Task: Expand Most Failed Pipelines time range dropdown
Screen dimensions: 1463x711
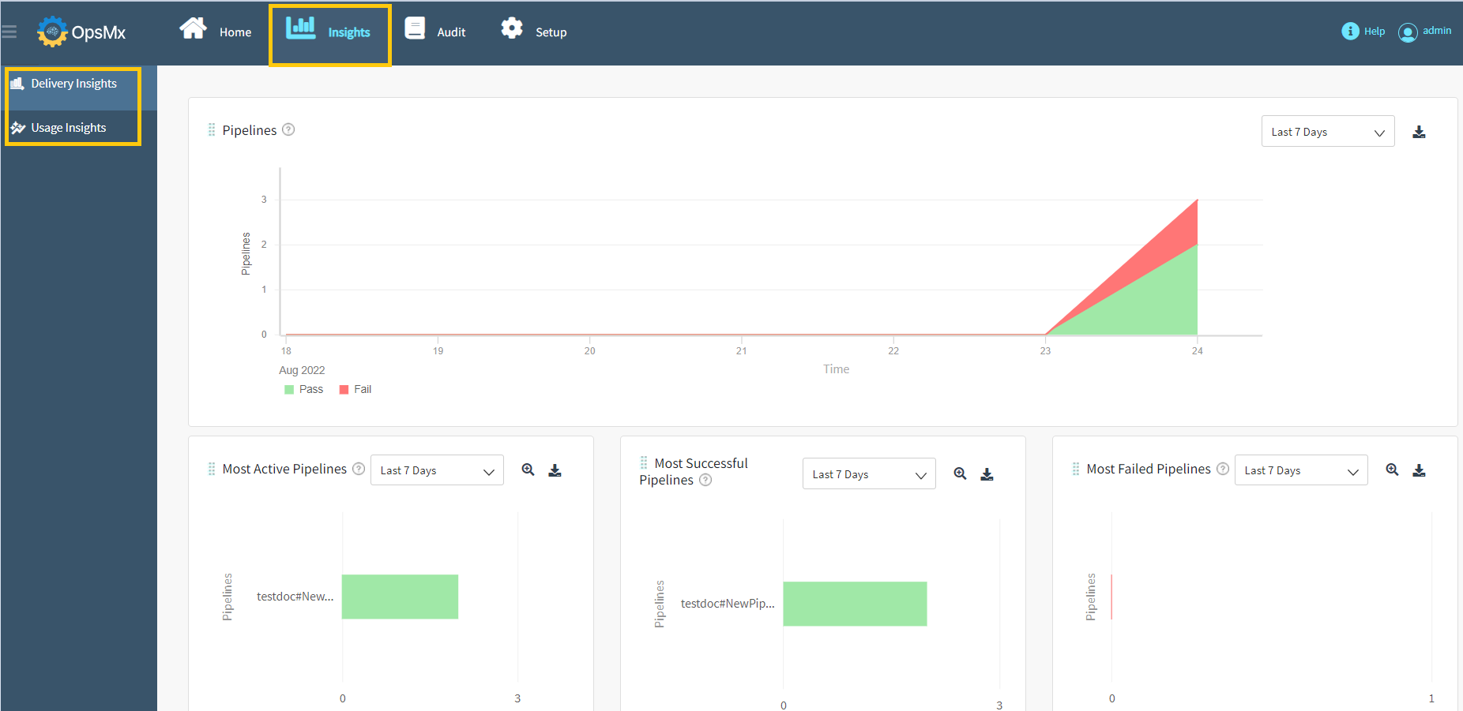Action: pos(1300,470)
